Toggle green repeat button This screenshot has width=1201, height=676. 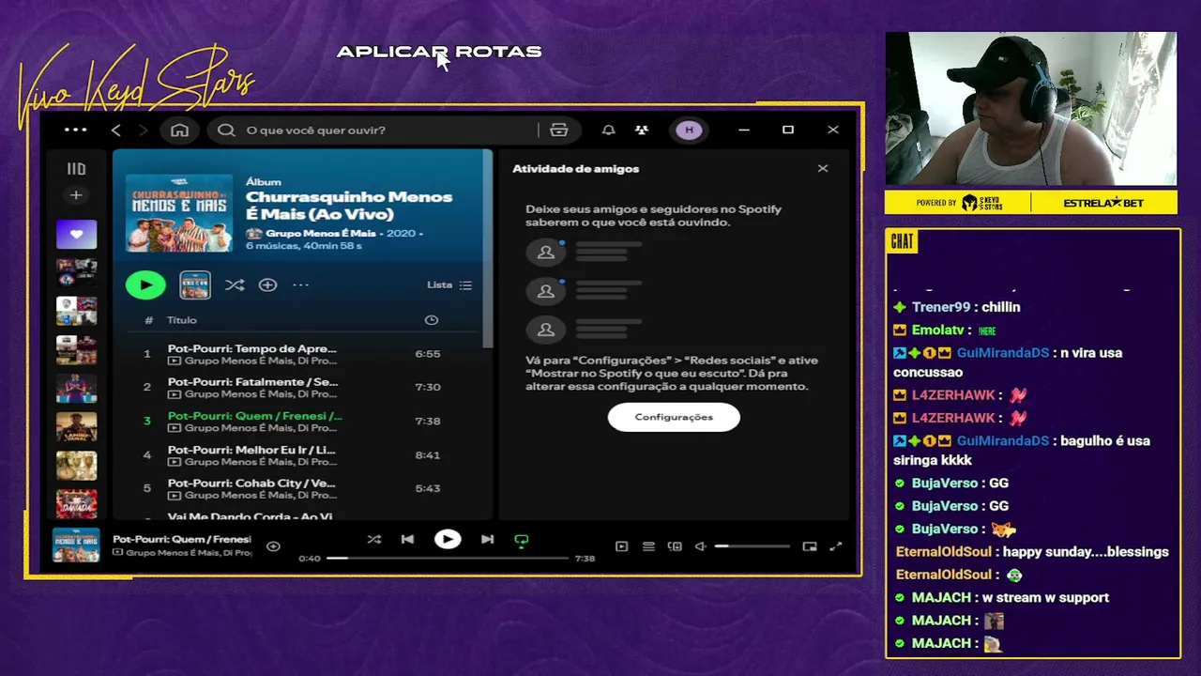pos(522,540)
